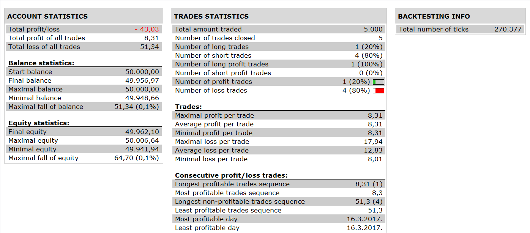Image resolution: width=530 pixels, height=233 pixels.
Task: Click the Total profit/loss value -43,03
Action: click(x=147, y=29)
